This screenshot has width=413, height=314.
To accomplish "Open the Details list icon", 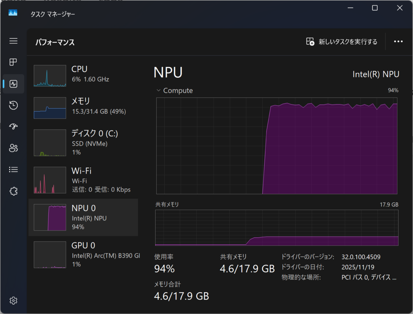I will point(13,169).
